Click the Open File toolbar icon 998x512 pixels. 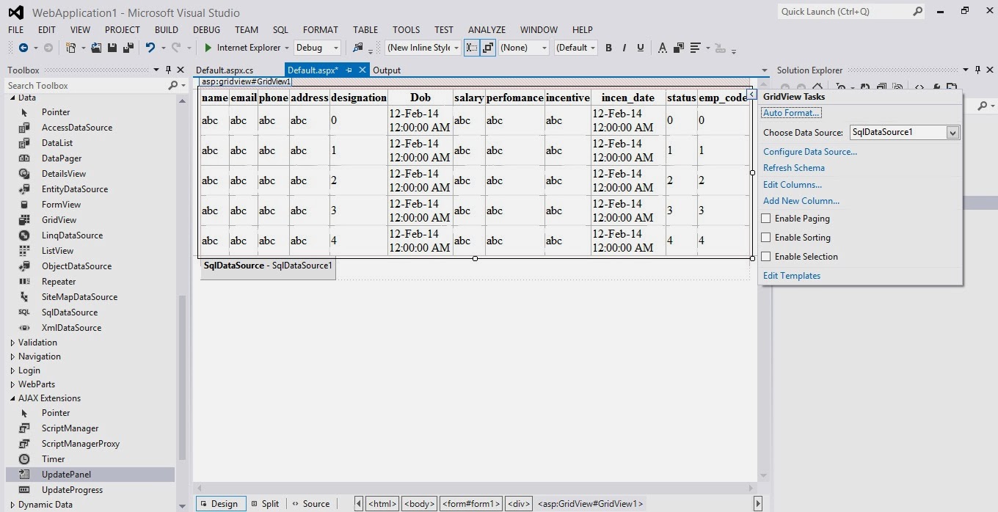coord(96,48)
